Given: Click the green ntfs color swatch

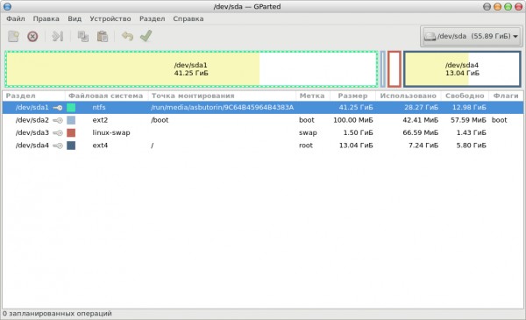Looking at the screenshot, I should point(71,107).
